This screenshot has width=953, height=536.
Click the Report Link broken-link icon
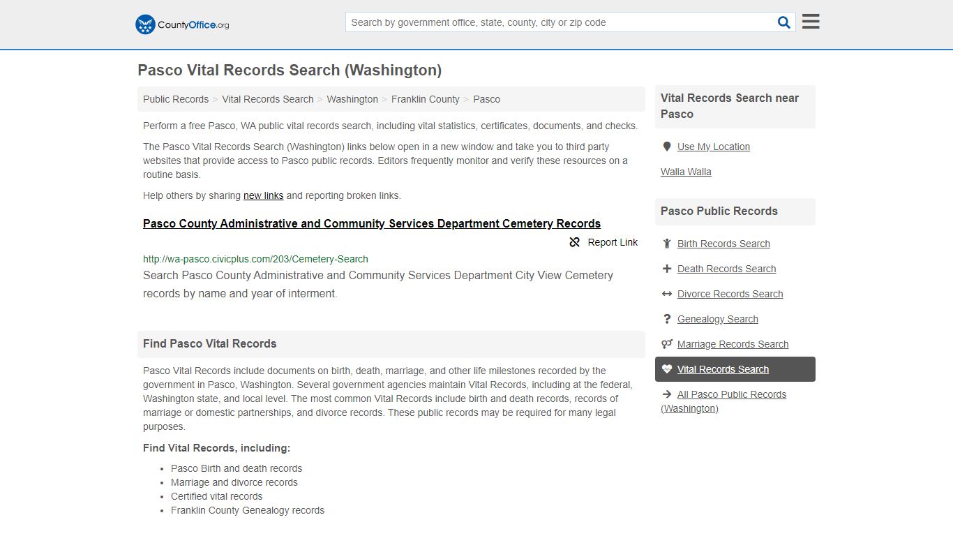575,242
